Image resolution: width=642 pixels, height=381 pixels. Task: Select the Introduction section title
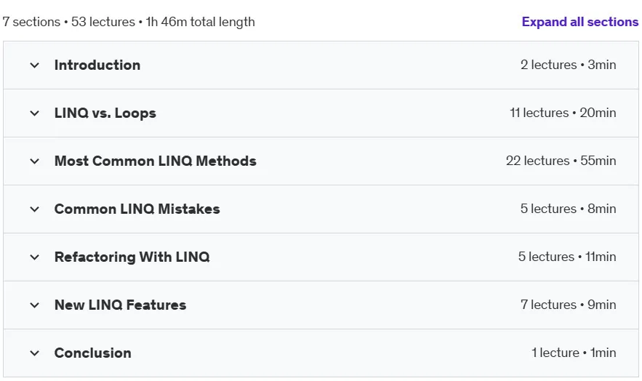coord(97,65)
